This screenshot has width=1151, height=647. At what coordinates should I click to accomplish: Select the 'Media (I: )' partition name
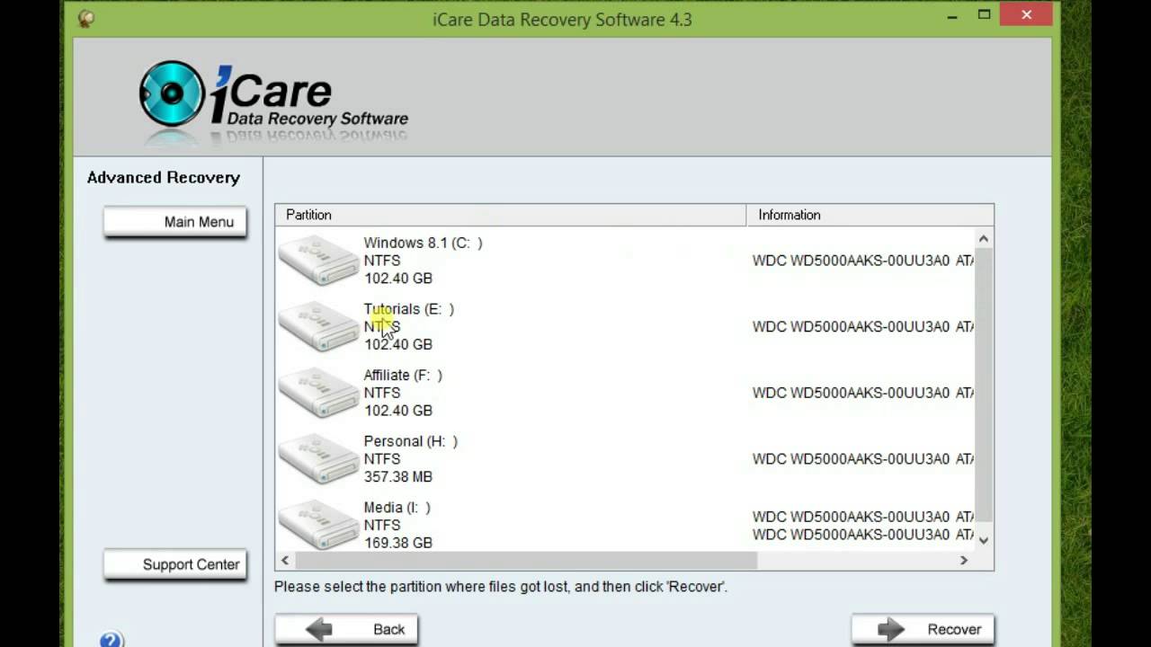tap(397, 508)
